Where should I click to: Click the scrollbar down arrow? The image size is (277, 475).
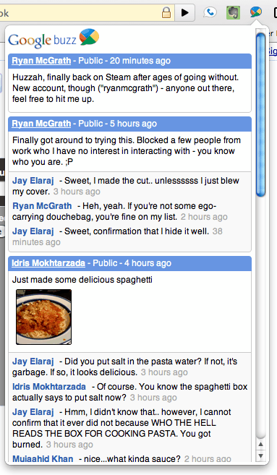[x=260, y=455]
